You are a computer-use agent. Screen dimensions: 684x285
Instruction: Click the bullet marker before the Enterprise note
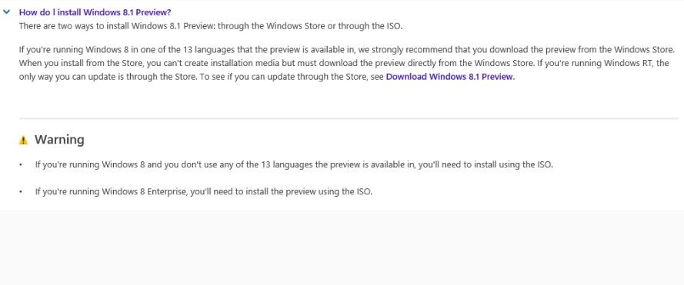[21, 192]
